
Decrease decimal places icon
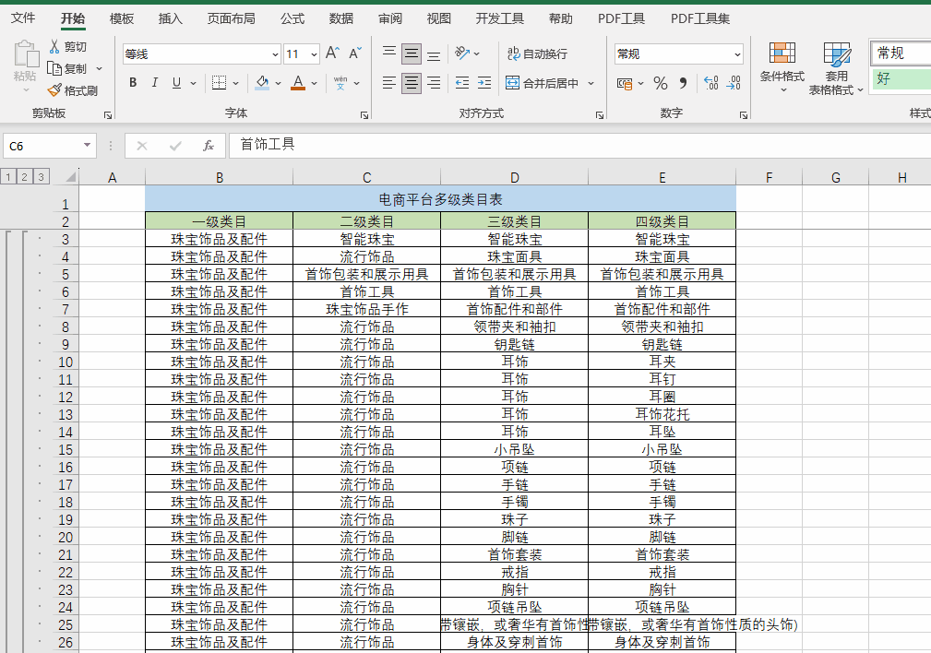point(734,83)
